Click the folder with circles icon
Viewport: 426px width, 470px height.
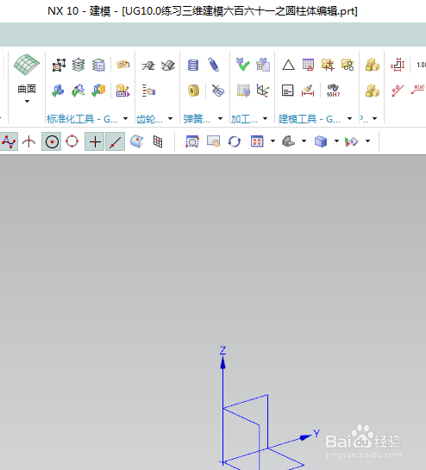click(348, 65)
